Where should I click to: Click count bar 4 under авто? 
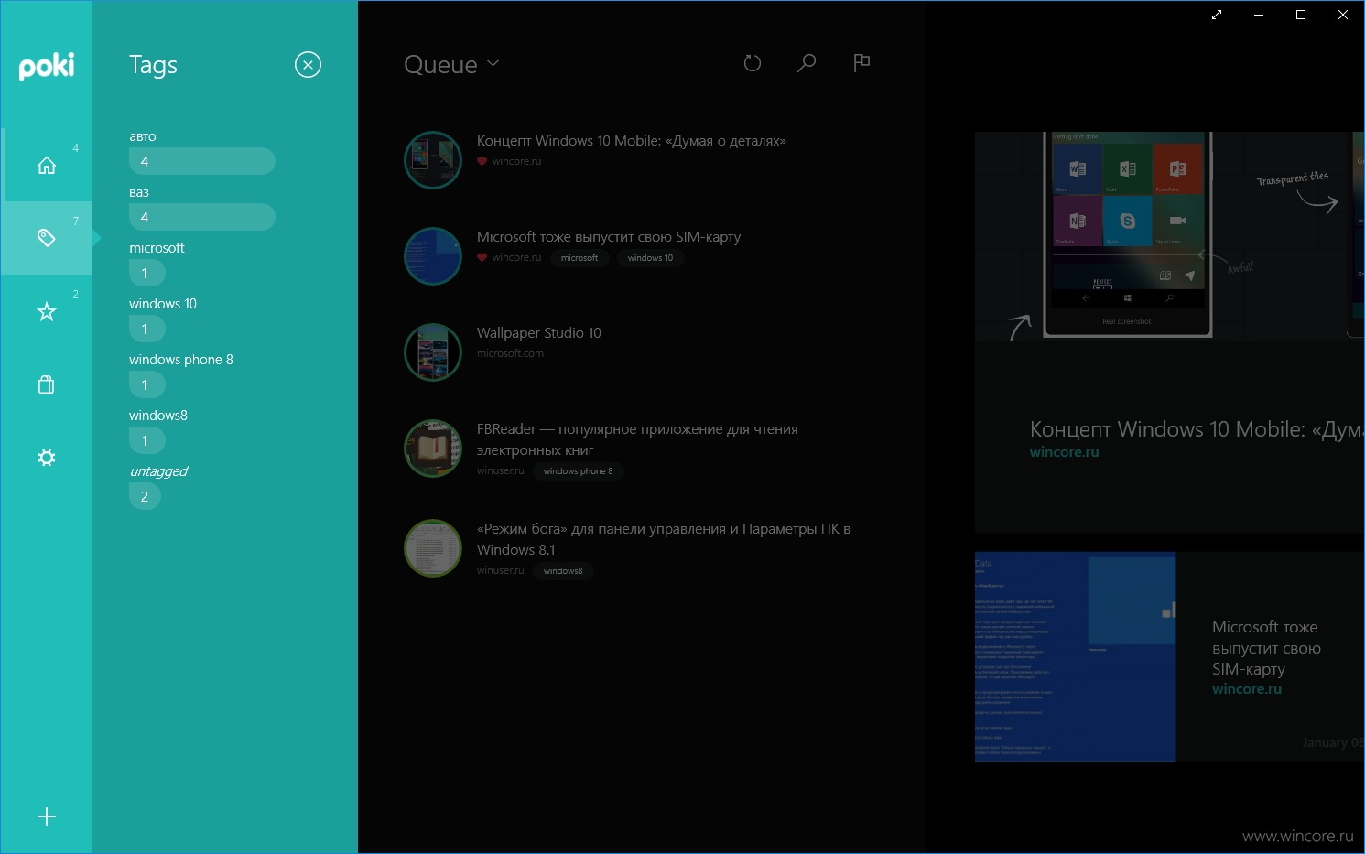202,161
